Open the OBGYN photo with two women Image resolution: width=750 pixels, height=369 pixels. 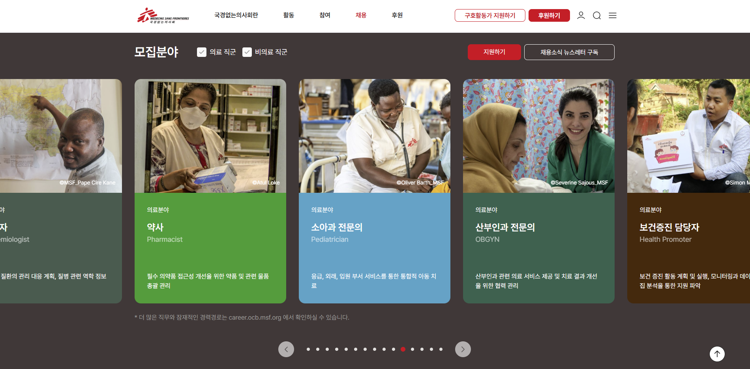pyautogui.click(x=539, y=136)
